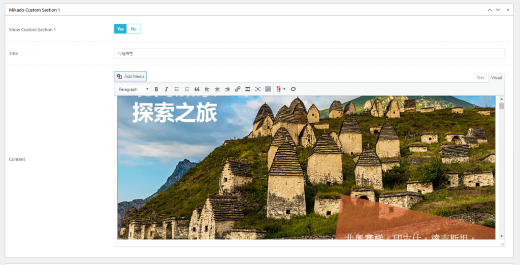The width and height of the screenshot is (520, 265).
Task: Apply blockquote formatting
Action: tap(197, 89)
